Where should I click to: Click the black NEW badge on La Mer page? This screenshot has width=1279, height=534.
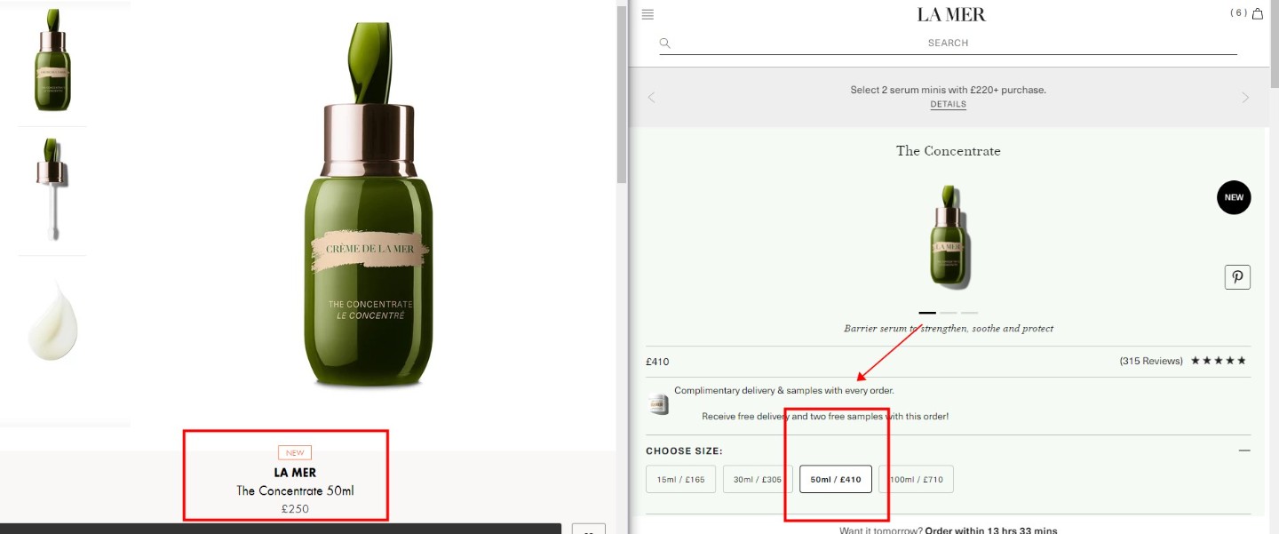1234,197
